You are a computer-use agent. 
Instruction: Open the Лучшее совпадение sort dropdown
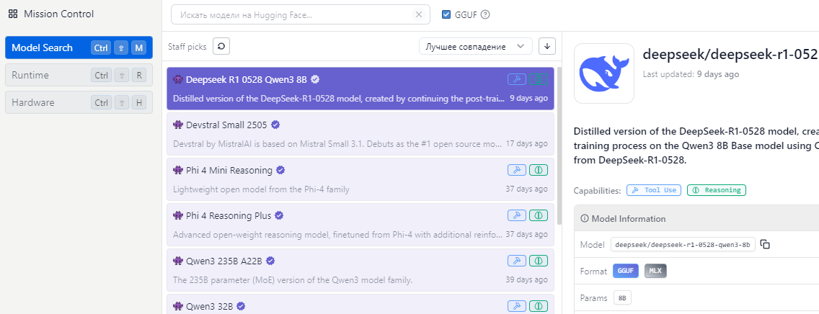(x=475, y=46)
